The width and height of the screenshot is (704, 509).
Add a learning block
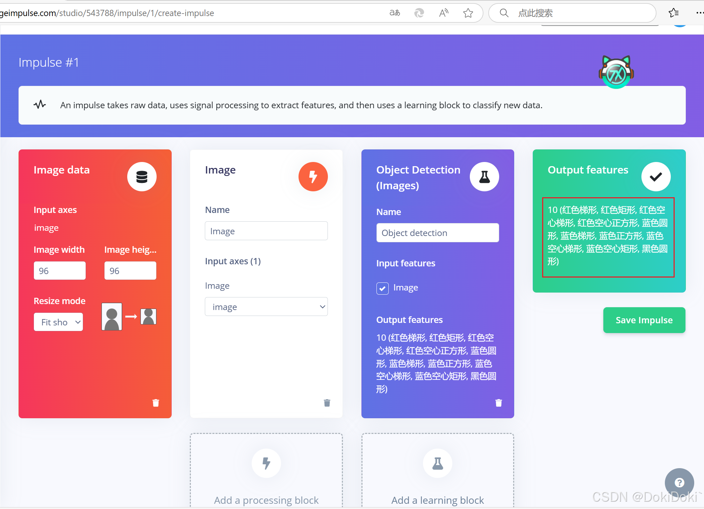click(438, 471)
